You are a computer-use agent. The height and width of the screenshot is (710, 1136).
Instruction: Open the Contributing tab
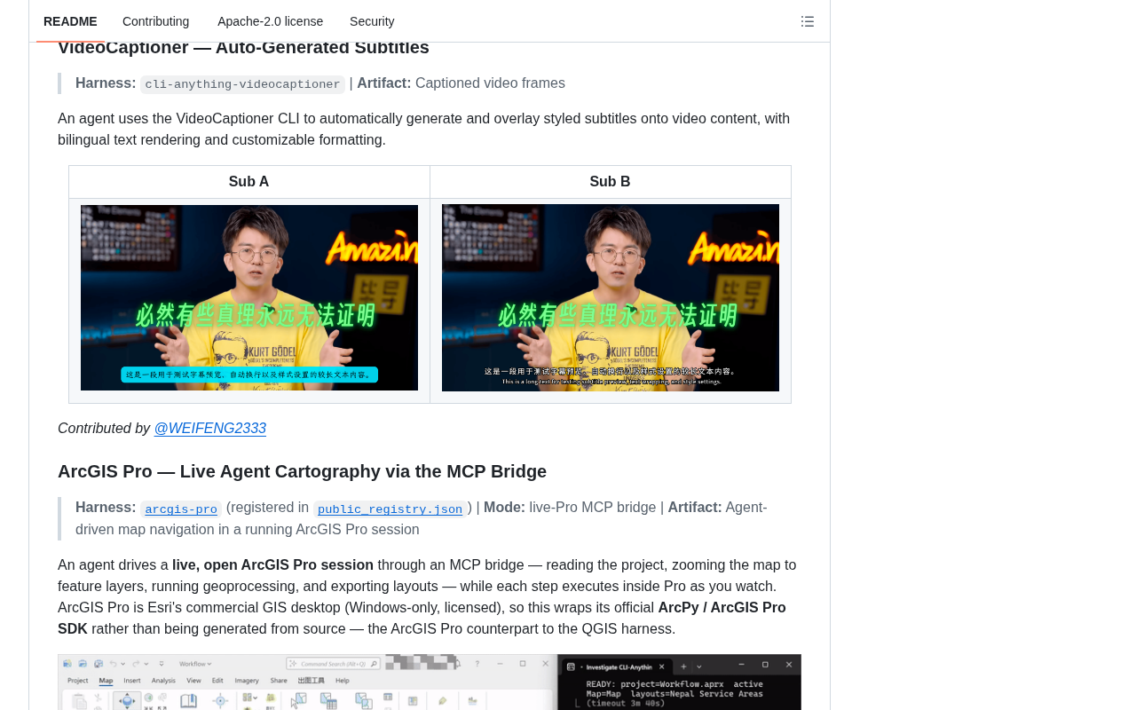156,21
